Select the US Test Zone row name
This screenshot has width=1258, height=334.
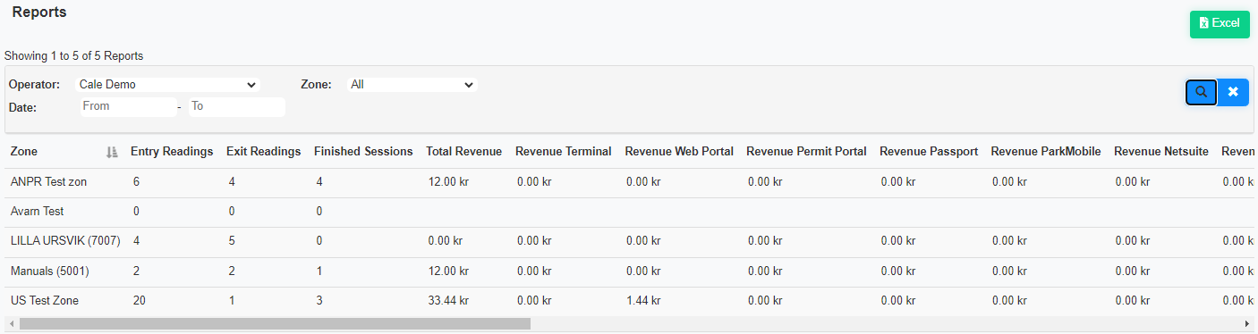tap(45, 301)
